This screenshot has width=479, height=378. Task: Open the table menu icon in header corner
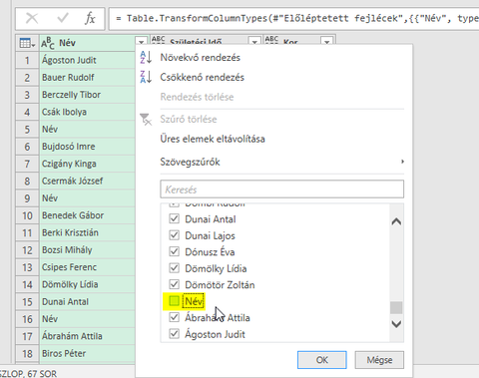point(27,43)
